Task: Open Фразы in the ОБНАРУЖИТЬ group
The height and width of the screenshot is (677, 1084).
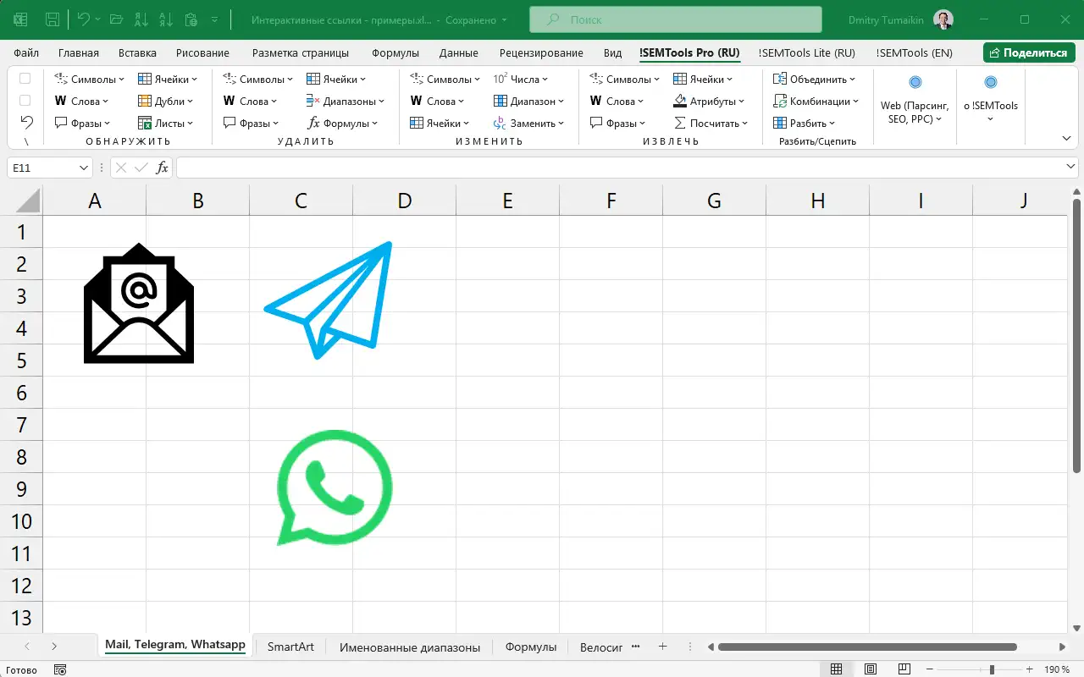Action: [x=82, y=123]
